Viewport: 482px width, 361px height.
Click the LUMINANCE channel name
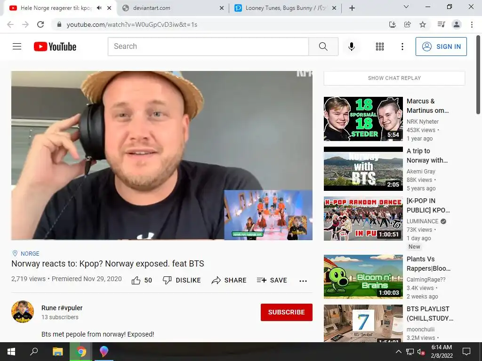pos(422,221)
